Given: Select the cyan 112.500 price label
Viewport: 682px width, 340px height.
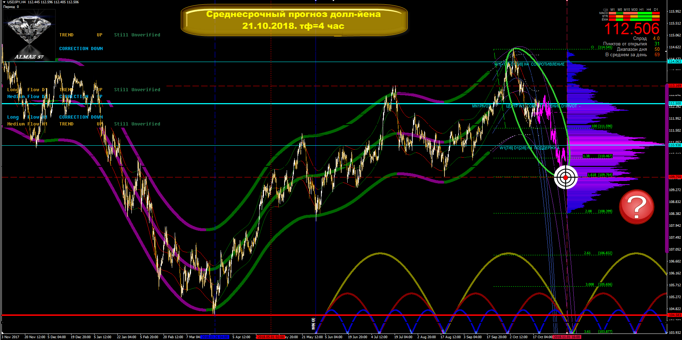Looking at the screenshot, I should click(x=674, y=103).
